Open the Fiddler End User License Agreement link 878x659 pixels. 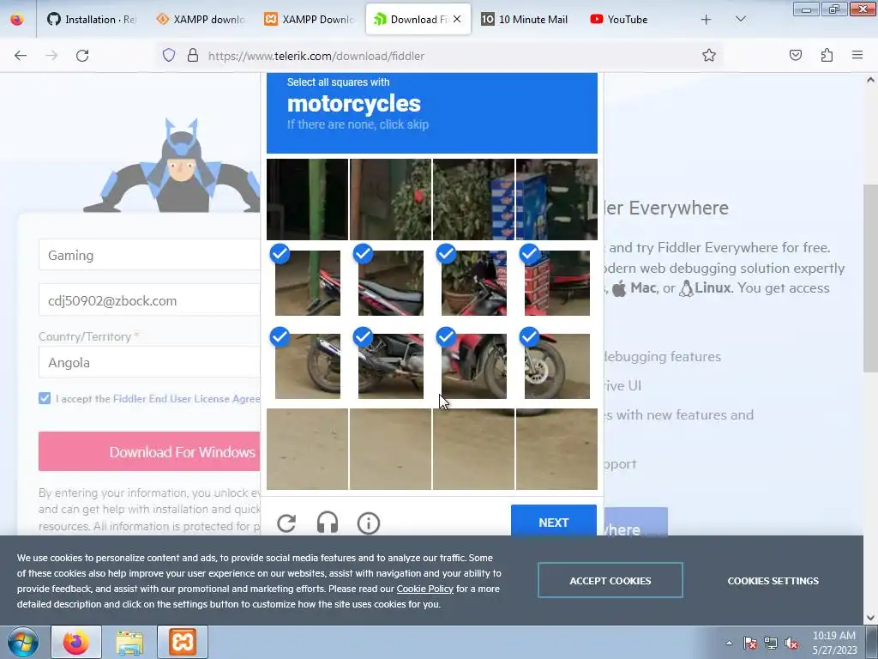186,399
